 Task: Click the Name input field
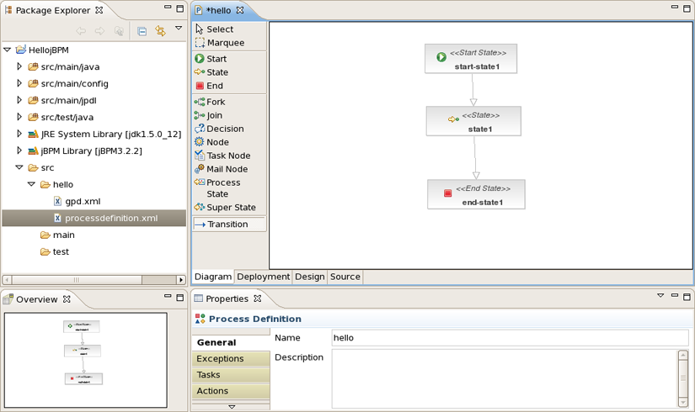tap(509, 338)
